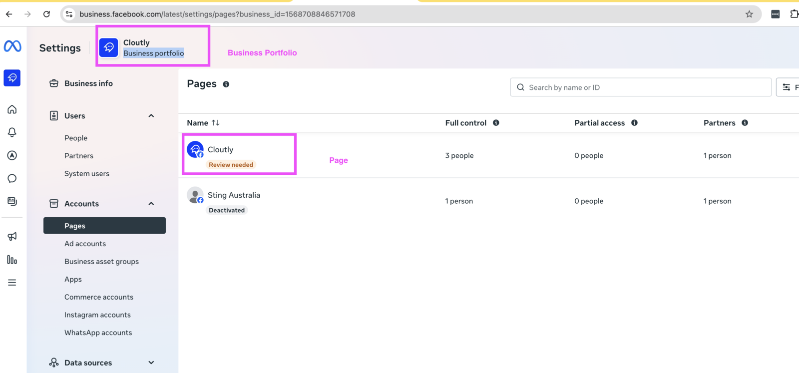Click info icon beside Full control
The width and height of the screenshot is (799, 373).
click(496, 123)
